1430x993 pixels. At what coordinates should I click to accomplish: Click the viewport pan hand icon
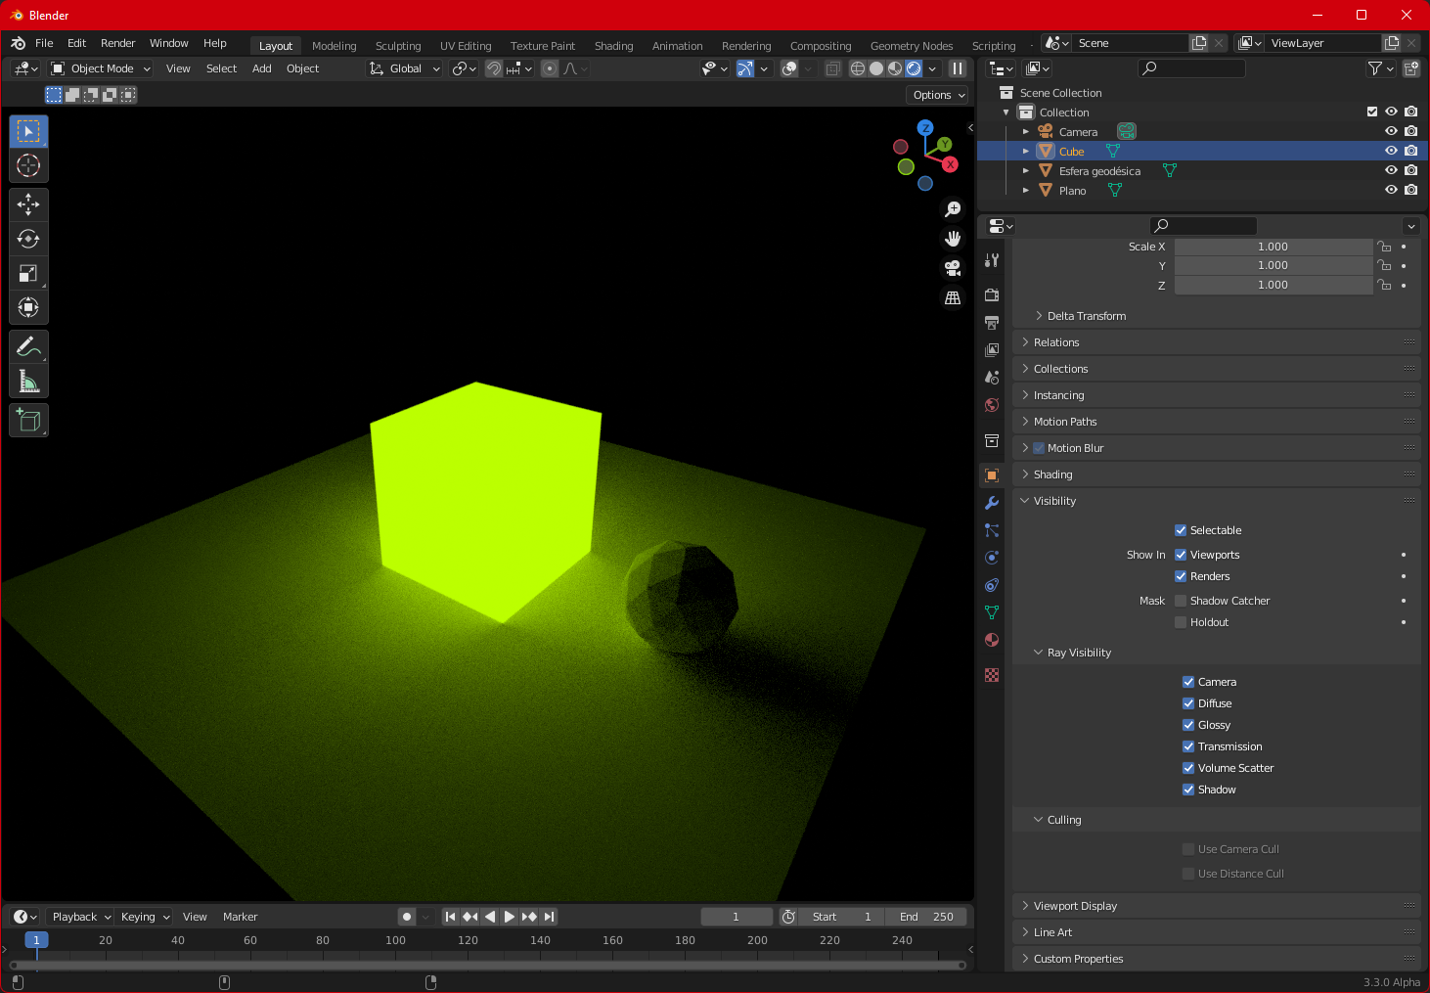(x=953, y=239)
